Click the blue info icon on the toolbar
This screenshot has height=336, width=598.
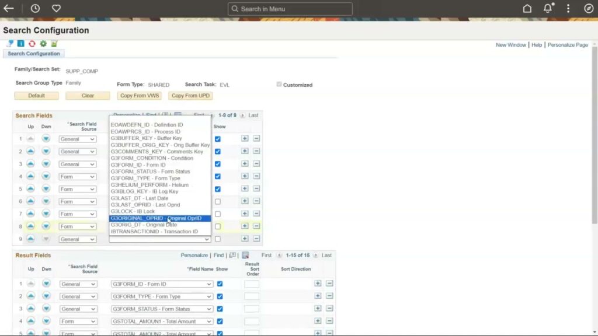(x=20, y=43)
